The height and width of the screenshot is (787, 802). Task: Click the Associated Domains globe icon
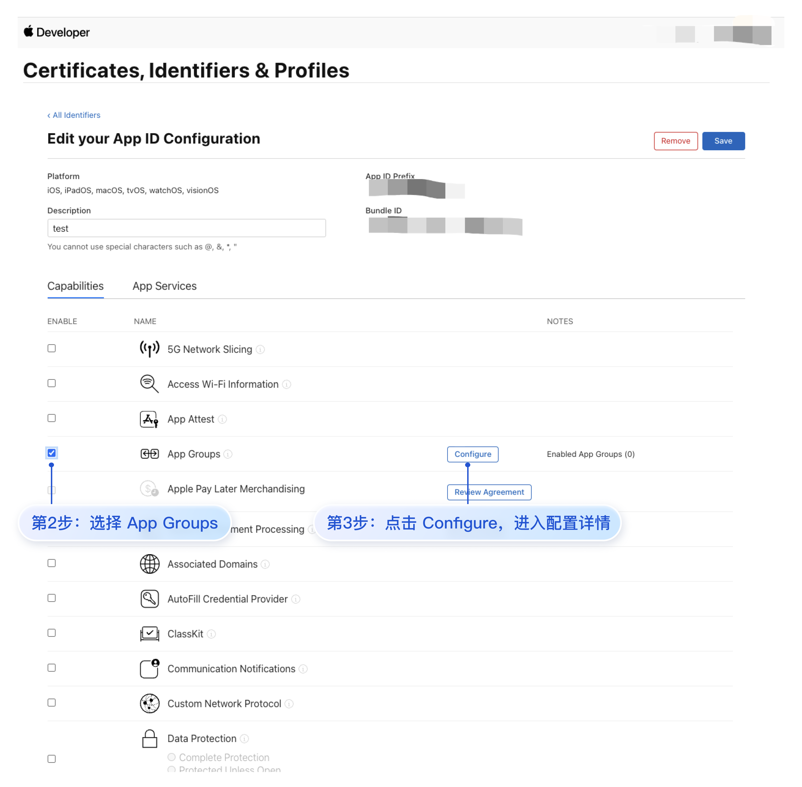[149, 564]
